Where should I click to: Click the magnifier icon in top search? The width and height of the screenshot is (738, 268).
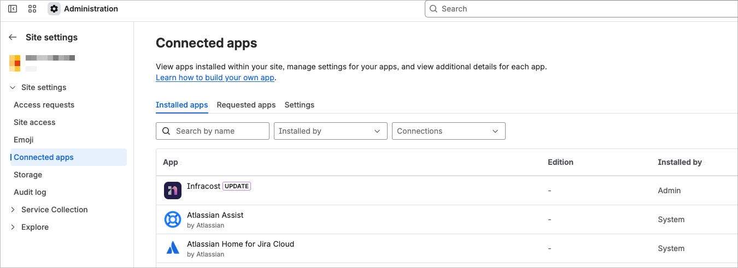[x=434, y=9]
